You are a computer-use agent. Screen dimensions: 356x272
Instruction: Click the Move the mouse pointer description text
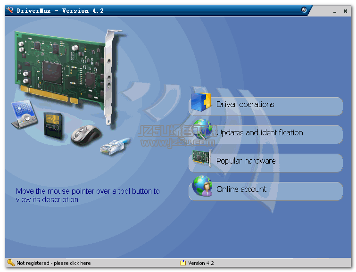[88, 195]
